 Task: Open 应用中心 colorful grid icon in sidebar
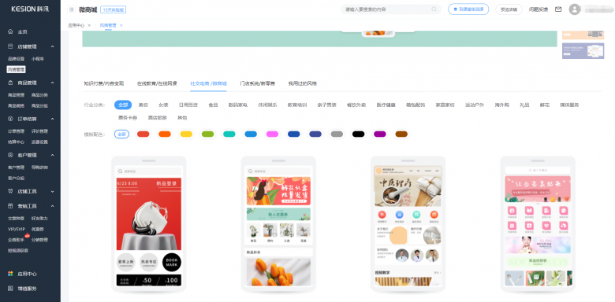[x=10, y=274]
